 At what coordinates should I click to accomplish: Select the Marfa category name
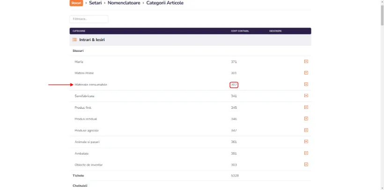pos(79,62)
